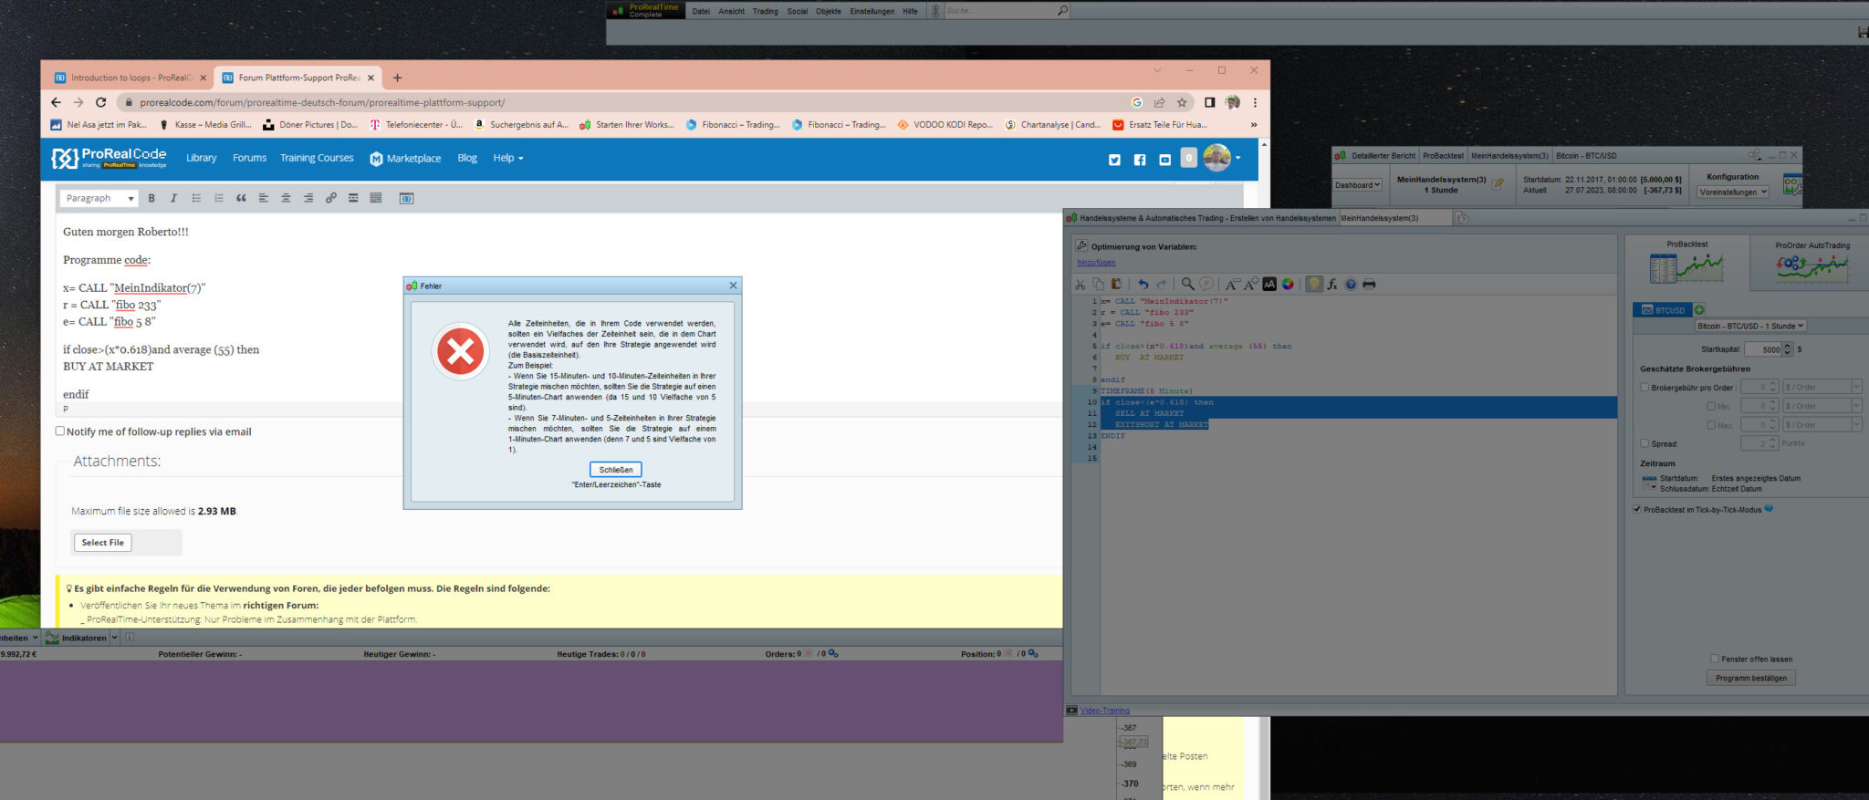Edit MeinHandelssystem(3) with the pencil icon
Screen dimensions: 1869x800
(1498, 184)
